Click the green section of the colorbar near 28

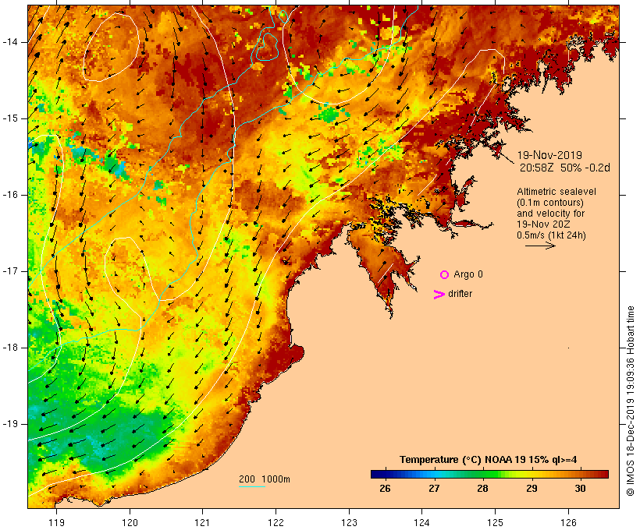point(483,474)
